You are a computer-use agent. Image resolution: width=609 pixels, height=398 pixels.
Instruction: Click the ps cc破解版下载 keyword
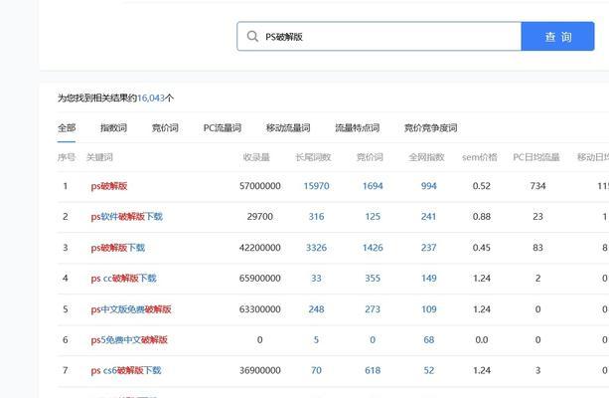tap(123, 279)
